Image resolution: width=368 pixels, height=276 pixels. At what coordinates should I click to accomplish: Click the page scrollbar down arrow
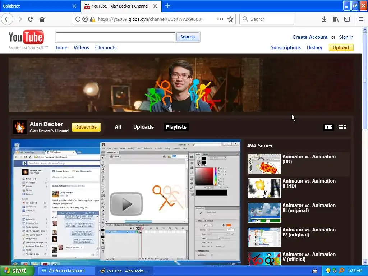[365, 262]
